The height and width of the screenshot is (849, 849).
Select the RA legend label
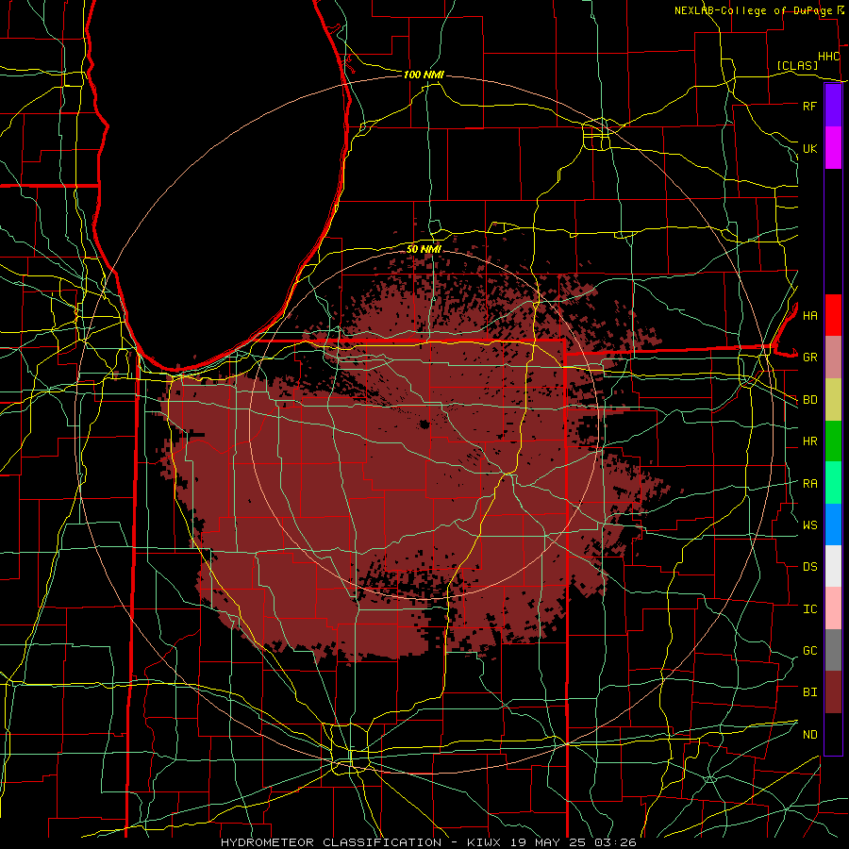pos(809,484)
